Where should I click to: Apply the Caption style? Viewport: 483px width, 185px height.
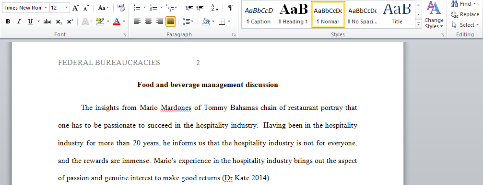[259, 14]
